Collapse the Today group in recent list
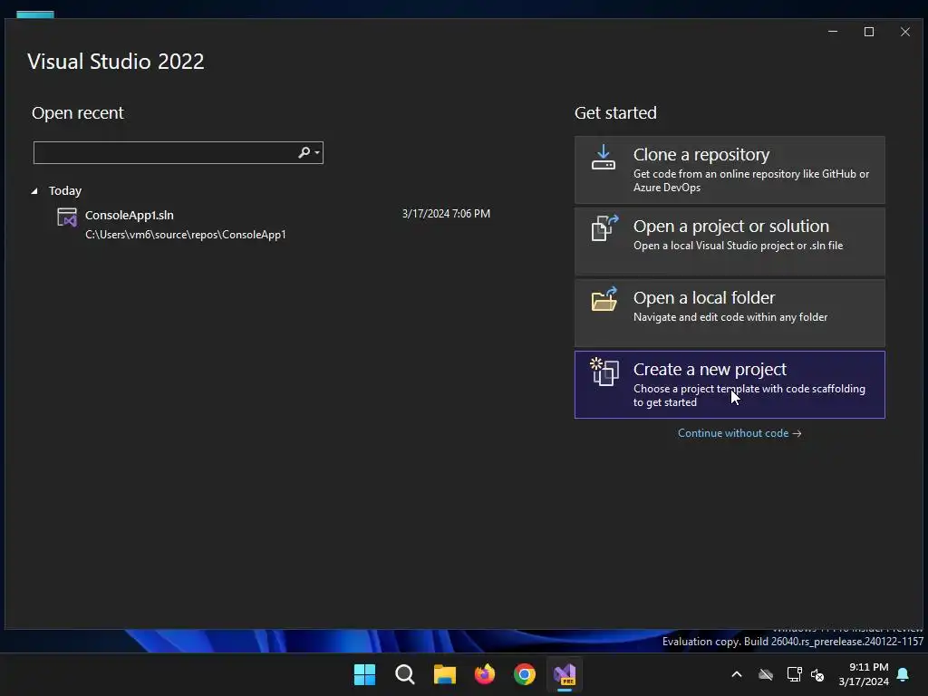 [x=34, y=190]
